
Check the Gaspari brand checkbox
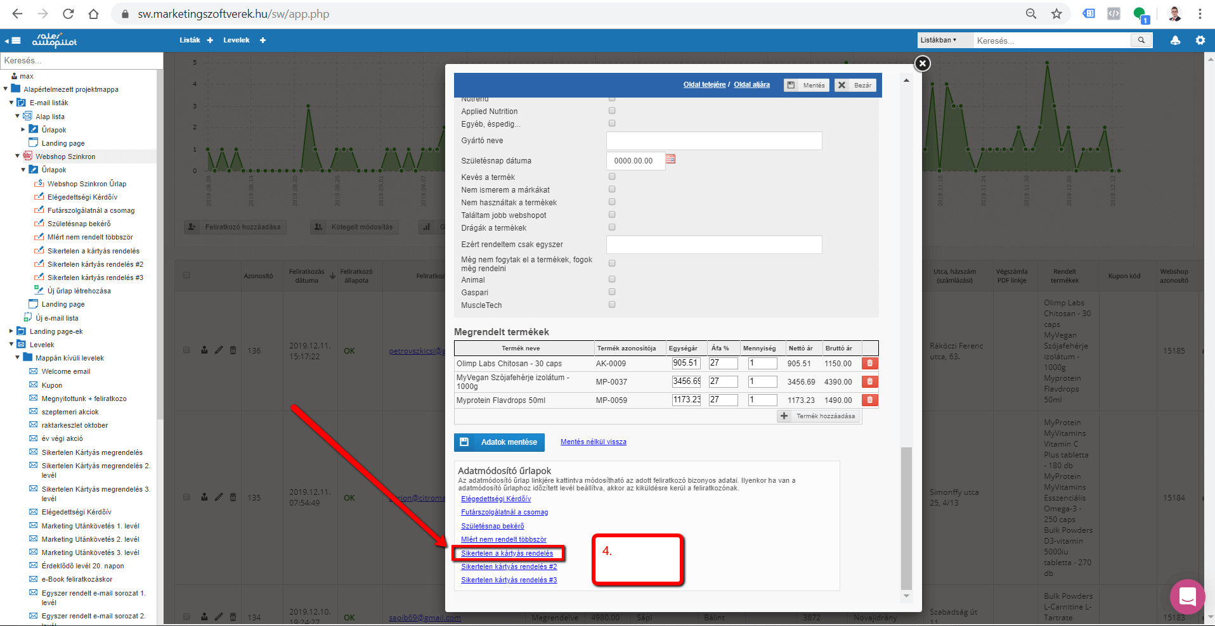coord(612,292)
